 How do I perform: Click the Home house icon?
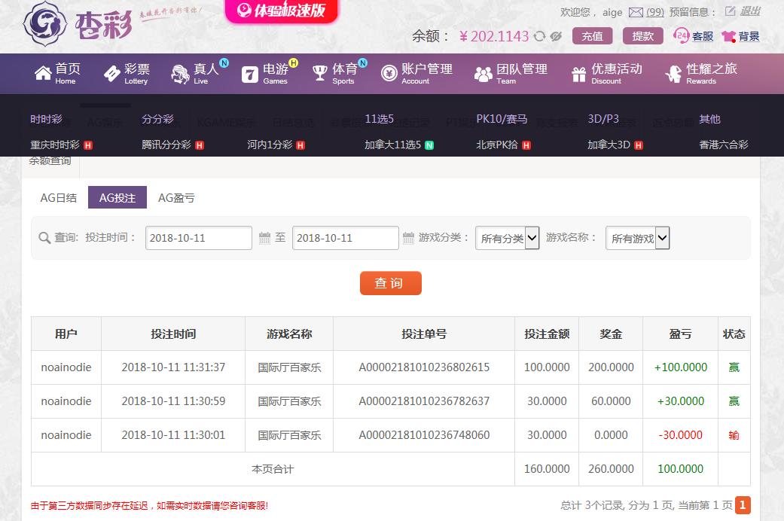(43, 74)
